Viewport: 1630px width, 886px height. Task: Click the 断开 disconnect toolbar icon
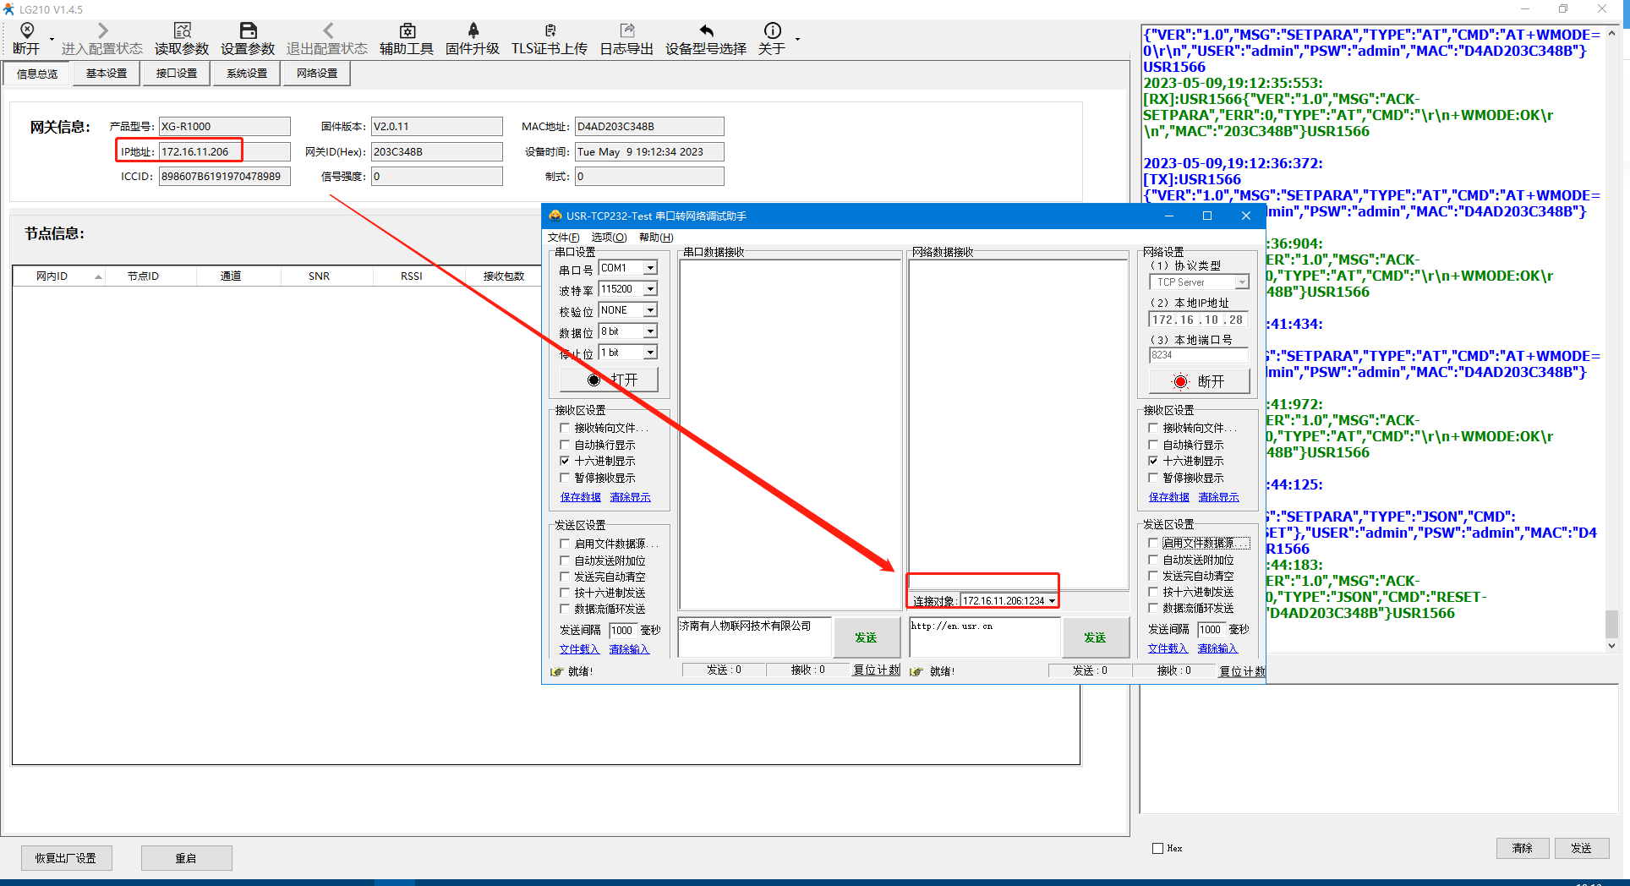point(26,31)
